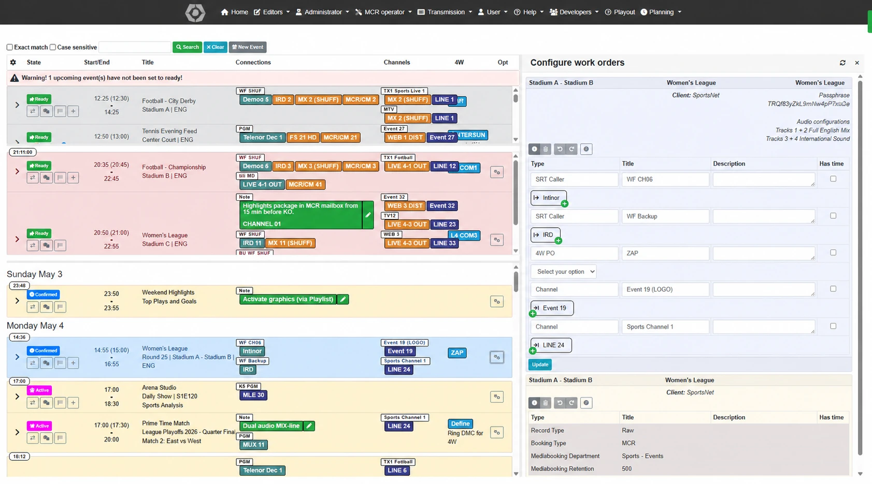Open the Editors menu
This screenshot has width=872, height=484.
point(271,12)
